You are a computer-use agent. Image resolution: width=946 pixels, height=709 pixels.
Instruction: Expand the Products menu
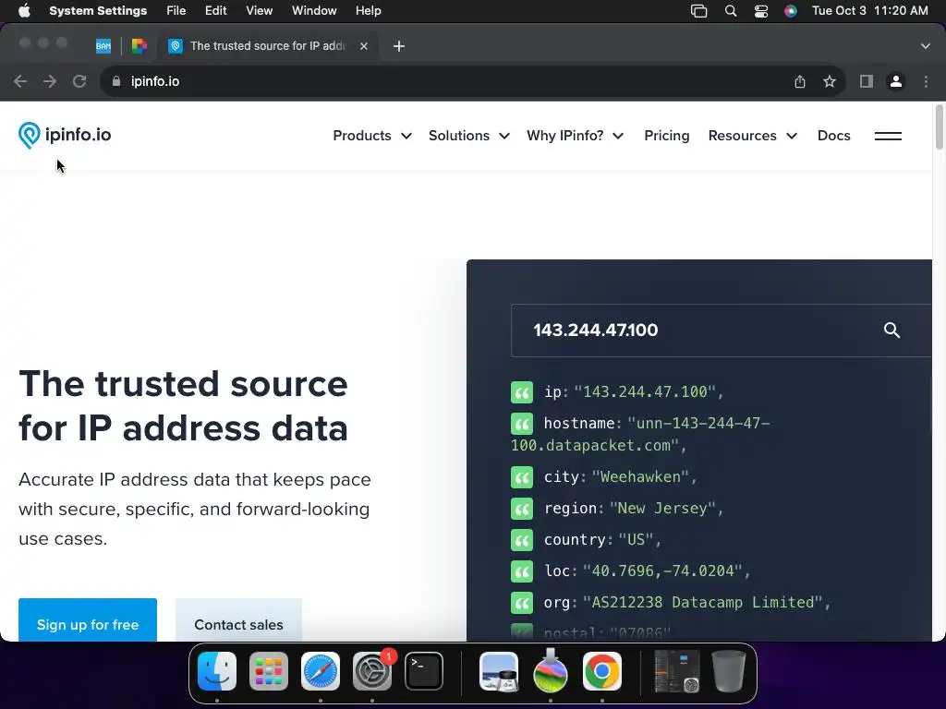[372, 136]
